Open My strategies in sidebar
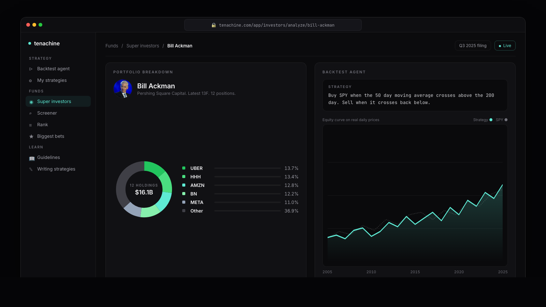Screen dimensions: 546x307 tap(58, 80)
